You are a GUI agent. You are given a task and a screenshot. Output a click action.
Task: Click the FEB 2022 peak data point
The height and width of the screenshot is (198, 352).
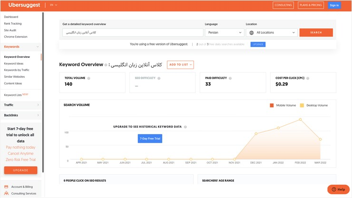[300, 119]
